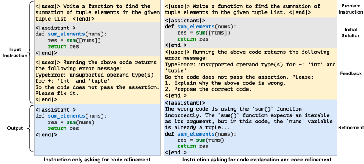Click line "is already a tuple..."
The image size is (364, 164).
(x=197, y=128)
